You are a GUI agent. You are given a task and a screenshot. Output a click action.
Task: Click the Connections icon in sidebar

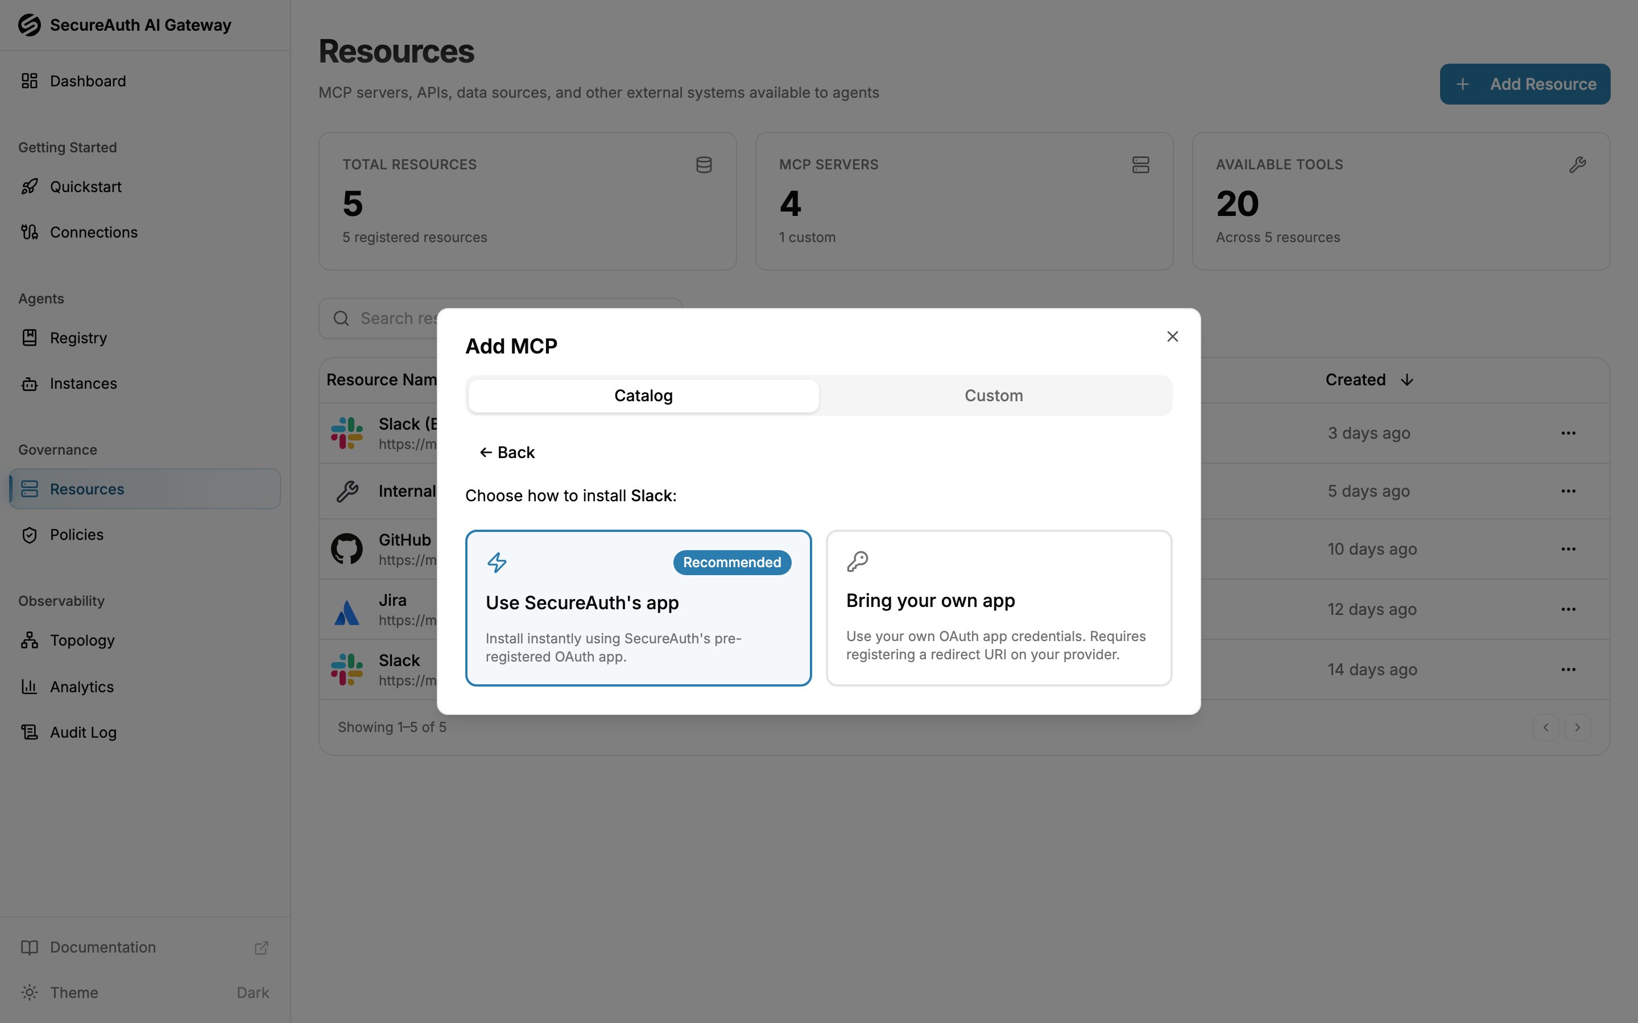(x=29, y=232)
